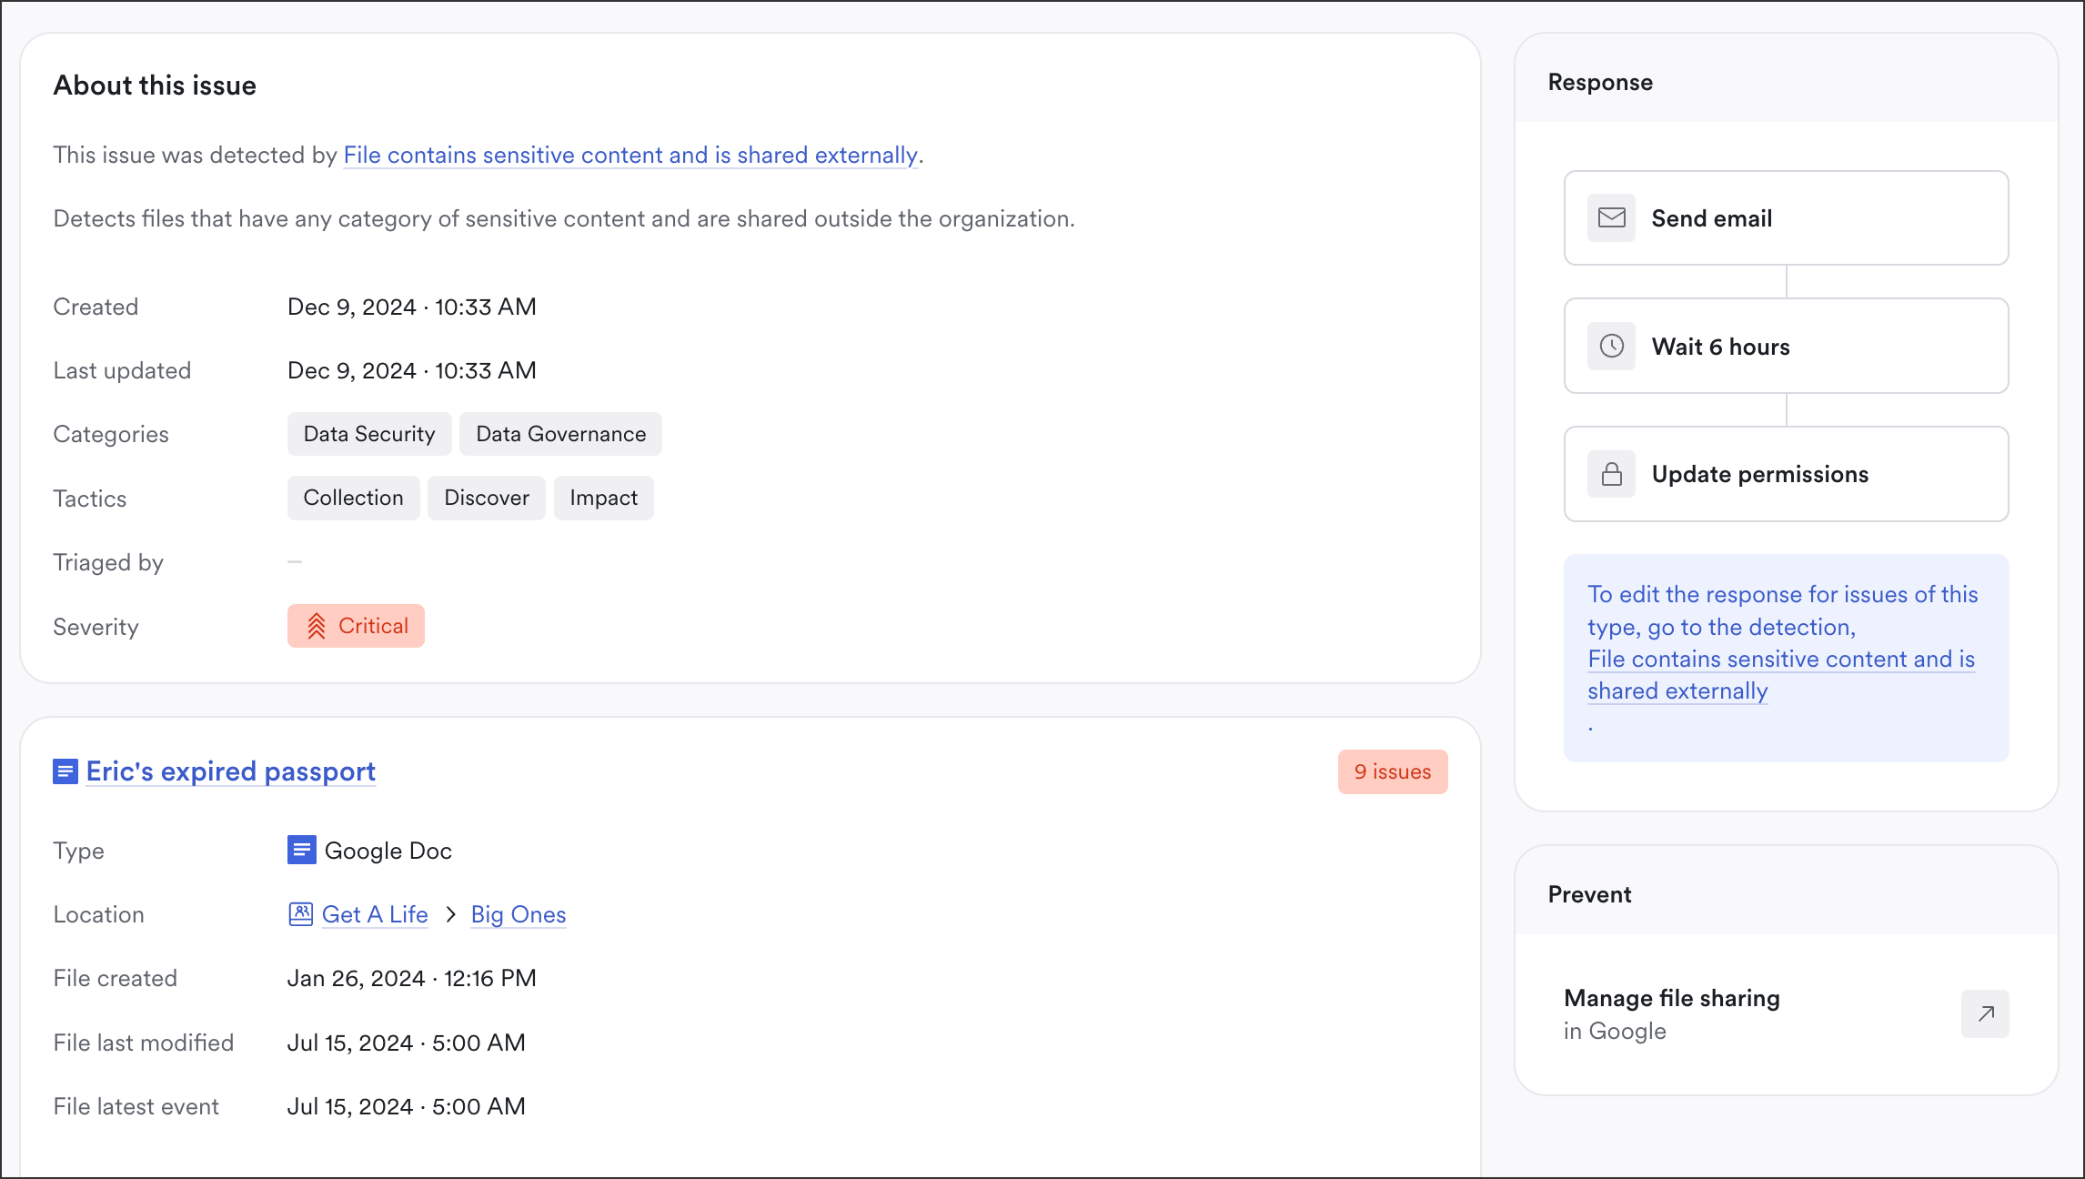Click the File created value Jan 26, 2024
Image resolution: width=2085 pixels, height=1179 pixels.
[x=412, y=978]
